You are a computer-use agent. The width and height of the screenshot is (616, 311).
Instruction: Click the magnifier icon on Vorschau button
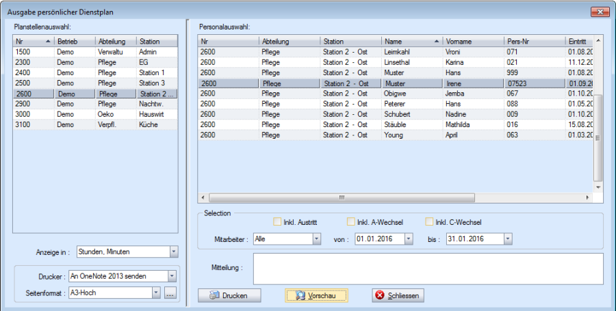(300, 295)
